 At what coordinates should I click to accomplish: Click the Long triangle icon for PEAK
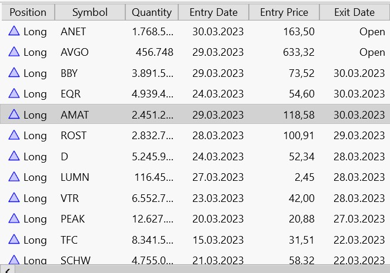coord(14,218)
